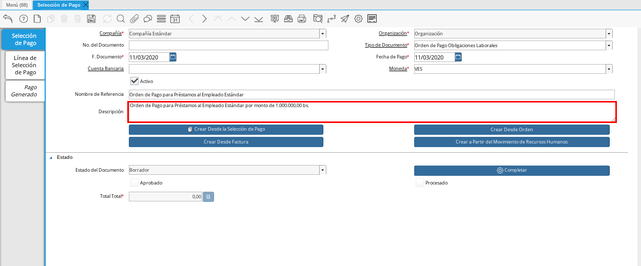Screen dimensions: 641x266
Task: Expand the Compañía dropdown
Action: [323, 33]
